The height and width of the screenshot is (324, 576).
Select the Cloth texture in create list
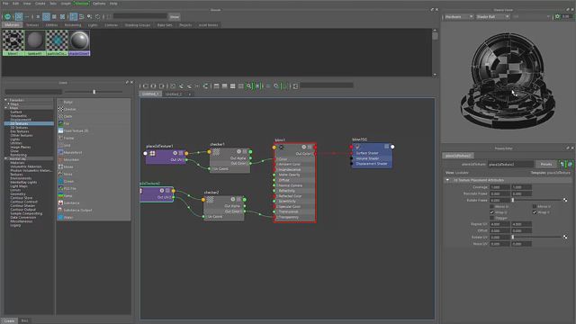point(66,116)
